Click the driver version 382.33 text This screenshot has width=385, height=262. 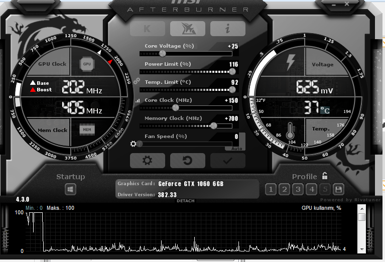pos(167,195)
